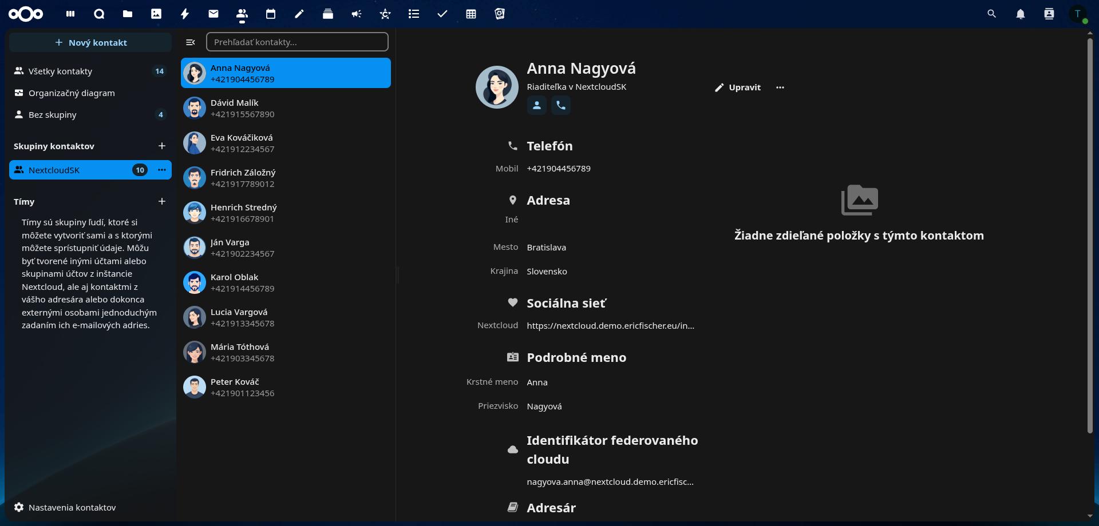
Task: Select contact Eva Kováčiková from the list
Action: (x=285, y=142)
